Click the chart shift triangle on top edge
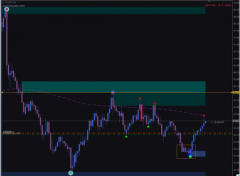Image resolution: width=240 pixels, height=176 pixels. [x=209, y=1]
